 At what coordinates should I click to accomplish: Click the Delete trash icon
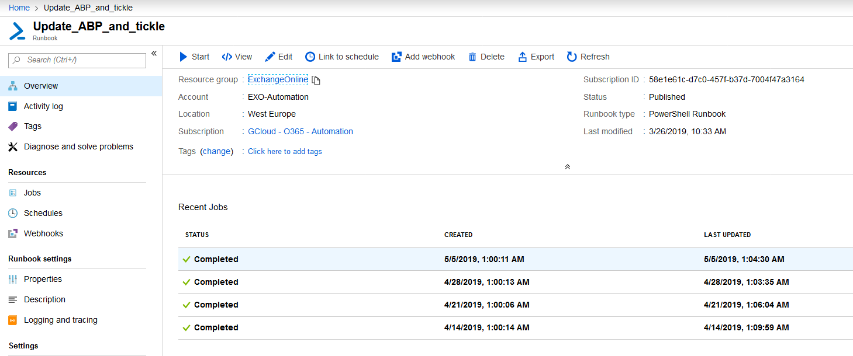473,57
